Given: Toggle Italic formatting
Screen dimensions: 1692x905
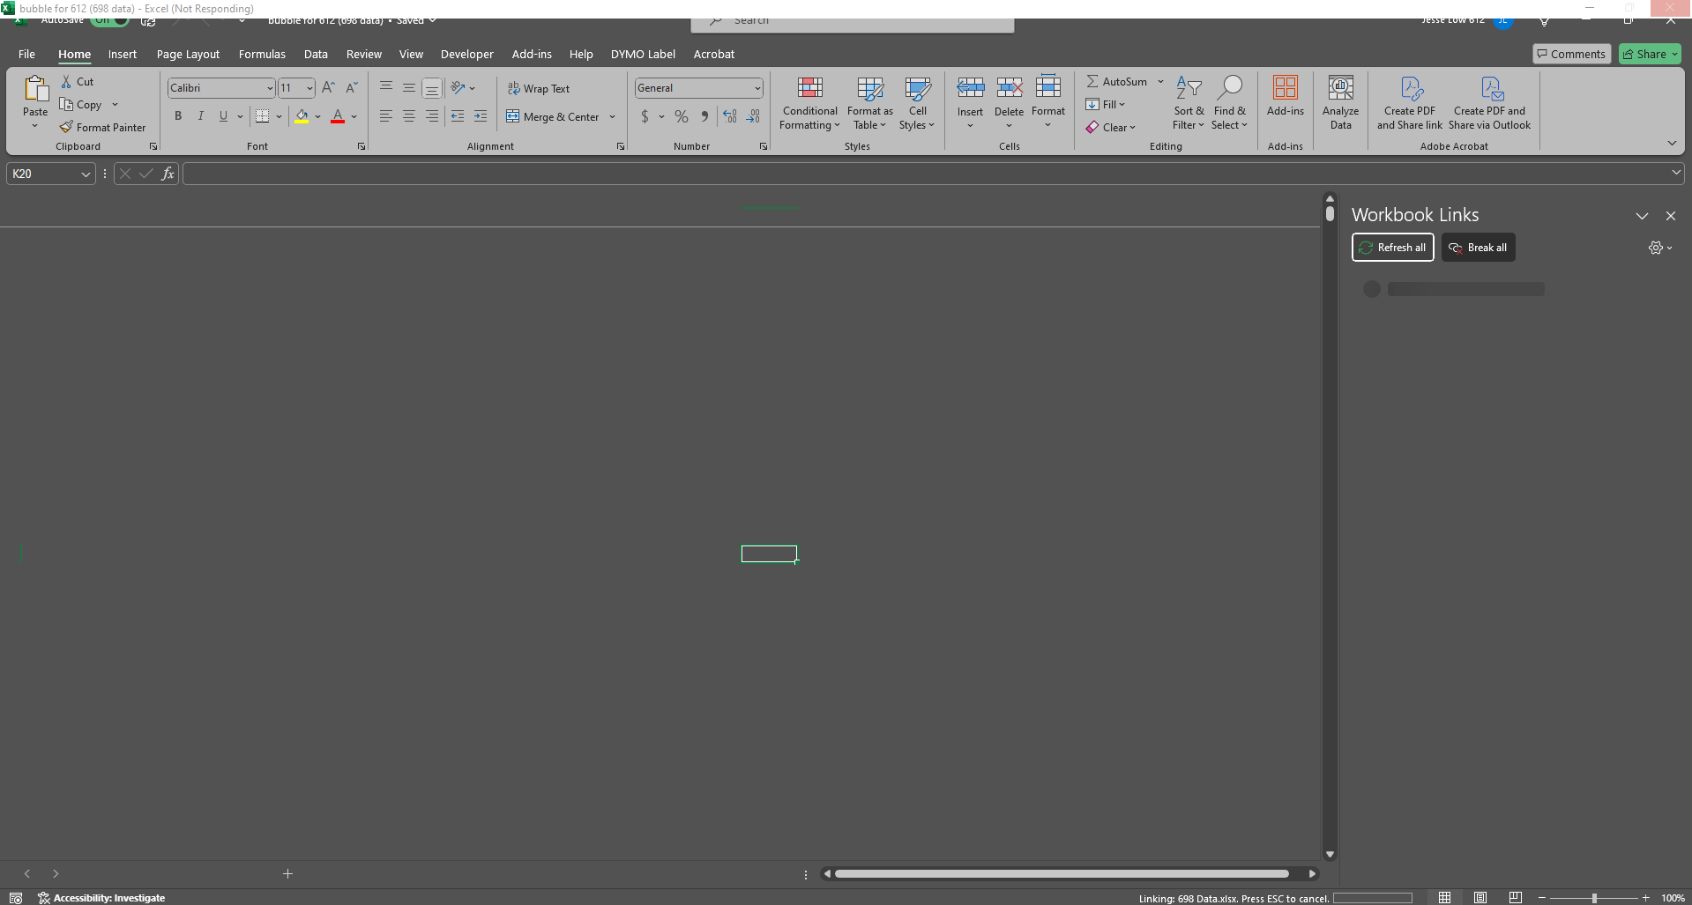Looking at the screenshot, I should [x=201, y=116].
